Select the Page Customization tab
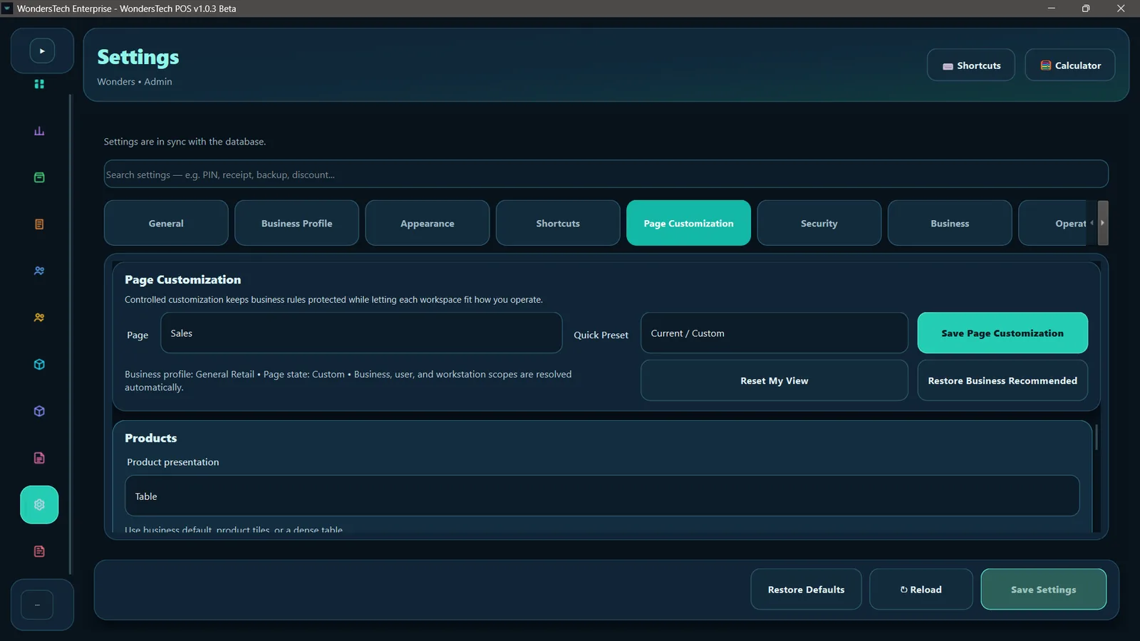1140x641 pixels. (688, 223)
